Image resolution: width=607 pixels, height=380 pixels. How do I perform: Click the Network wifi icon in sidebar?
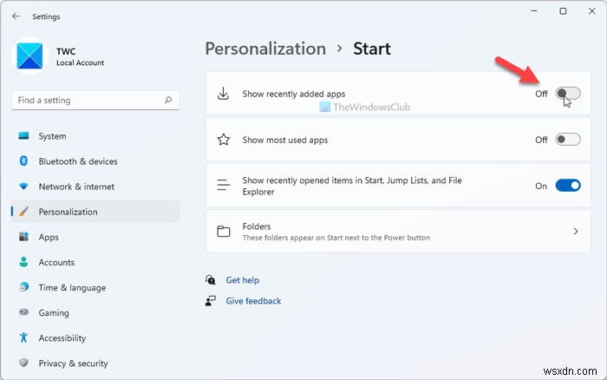tap(23, 187)
